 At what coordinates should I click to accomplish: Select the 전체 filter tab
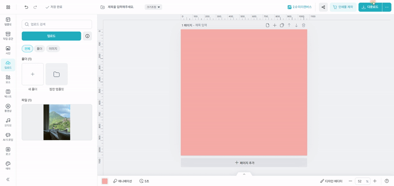[28, 48]
